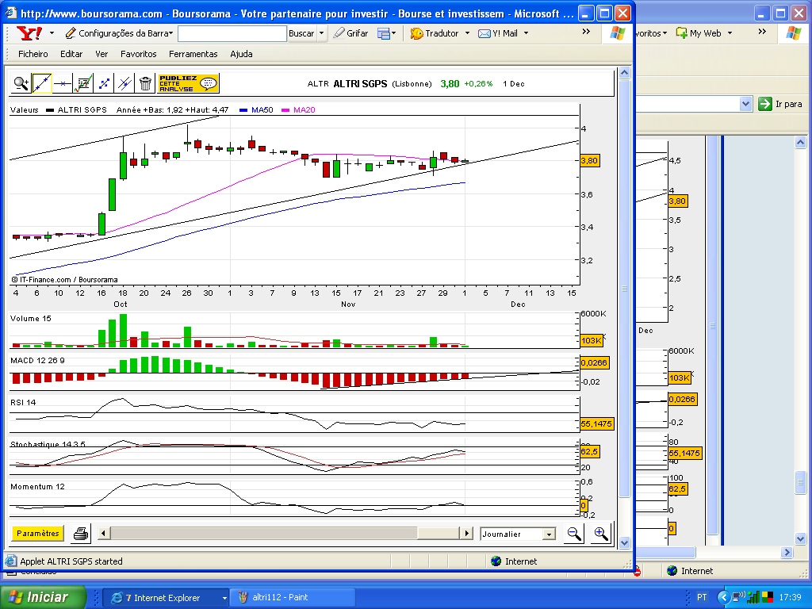
Task: Click the network signal tray icon
Action: coord(752,597)
